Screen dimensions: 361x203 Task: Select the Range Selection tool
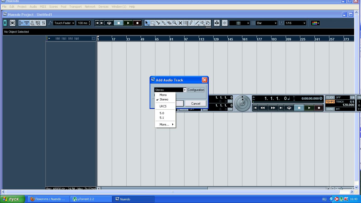(153, 23)
